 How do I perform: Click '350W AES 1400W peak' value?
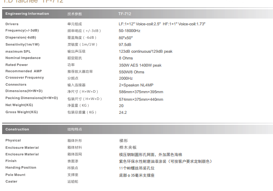[140, 65]
